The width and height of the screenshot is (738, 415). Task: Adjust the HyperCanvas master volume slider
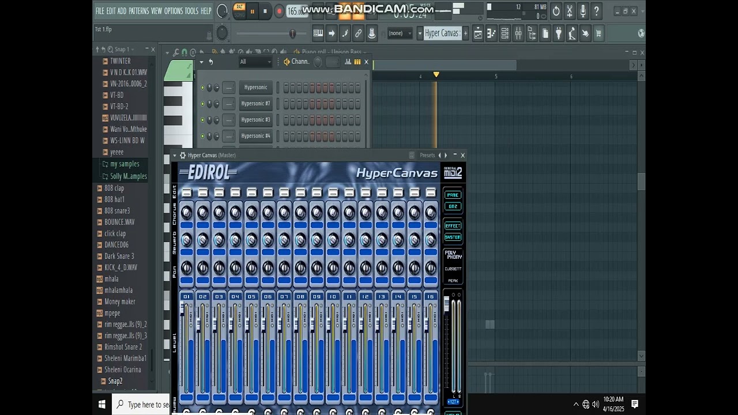446,305
